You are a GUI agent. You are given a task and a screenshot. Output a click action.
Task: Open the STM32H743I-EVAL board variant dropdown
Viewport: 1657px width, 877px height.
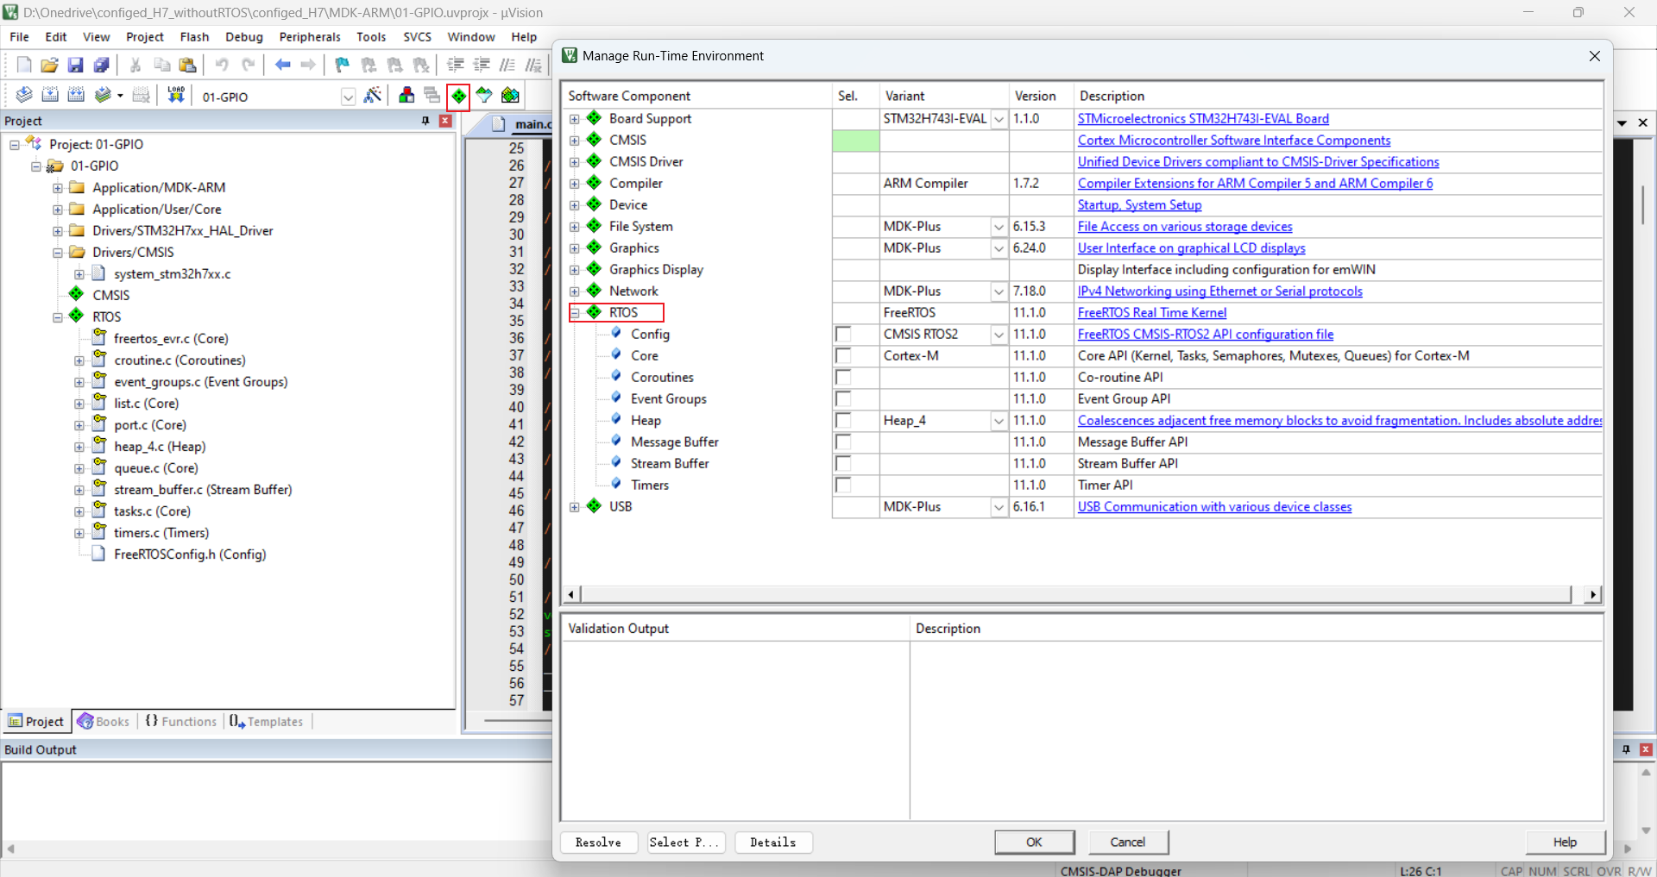(x=999, y=119)
